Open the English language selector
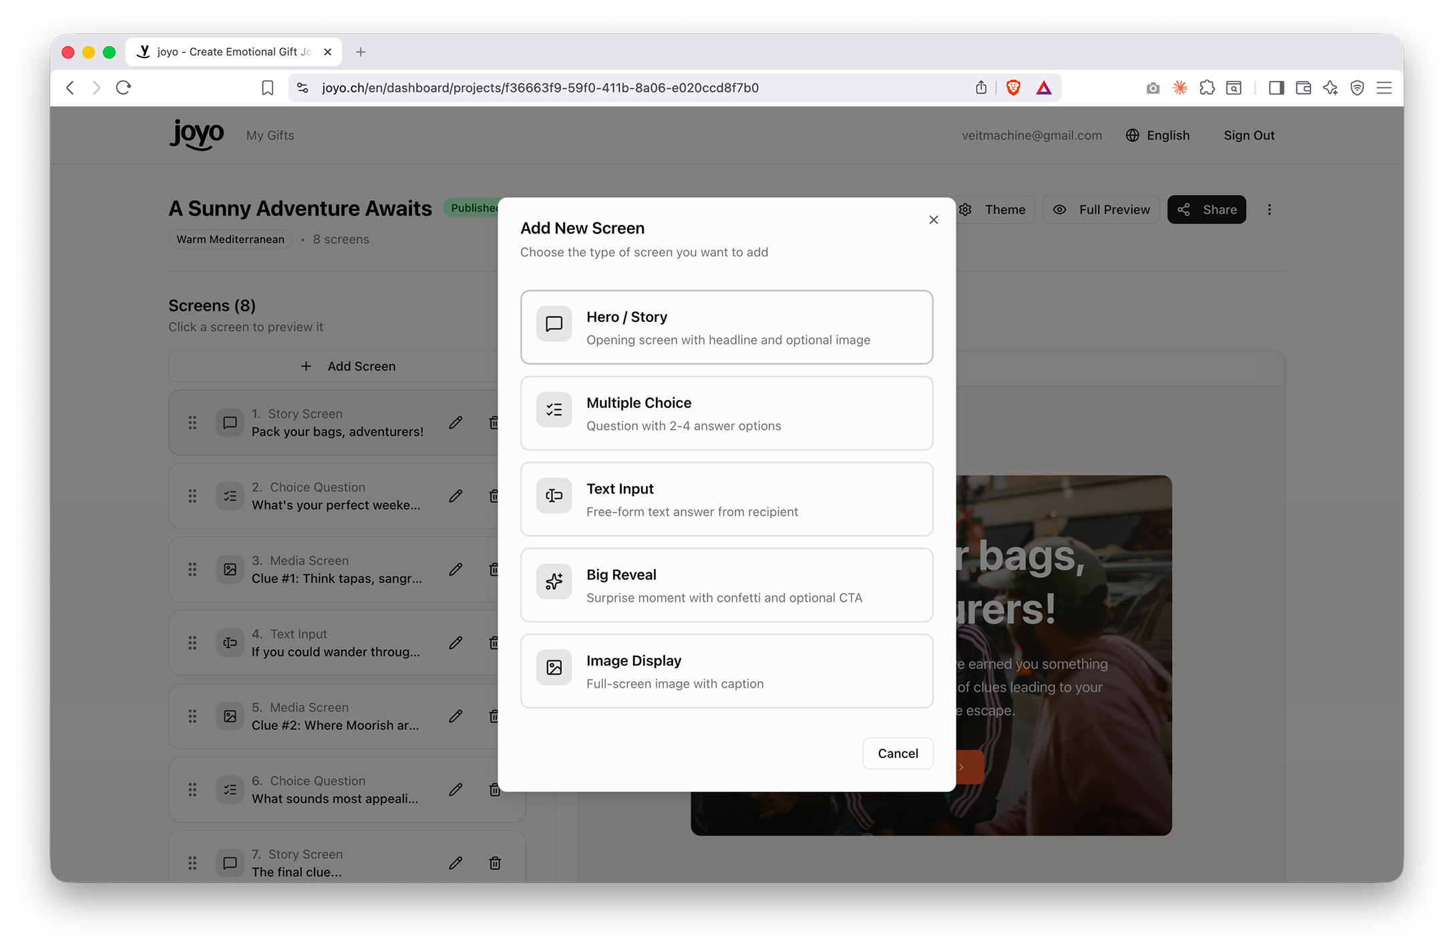Screen dimensions: 1454x949 1157,136
